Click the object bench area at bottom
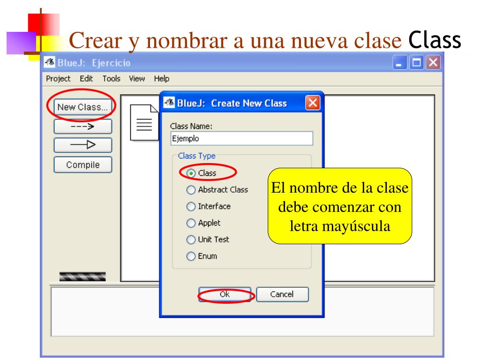The width and height of the screenshot is (480, 360). [x=242, y=312]
